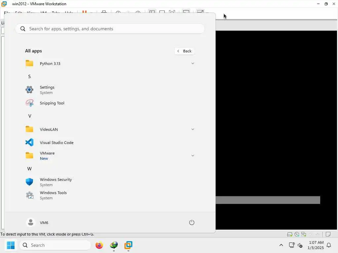The image size is (338, 253).
Task: Click the muted volume tray icon
Action: click(300, 245)
